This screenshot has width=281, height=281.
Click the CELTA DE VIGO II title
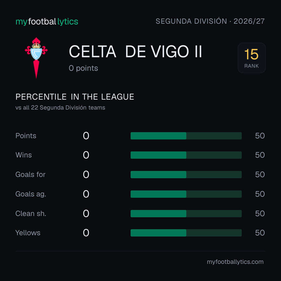coord(136,52)
